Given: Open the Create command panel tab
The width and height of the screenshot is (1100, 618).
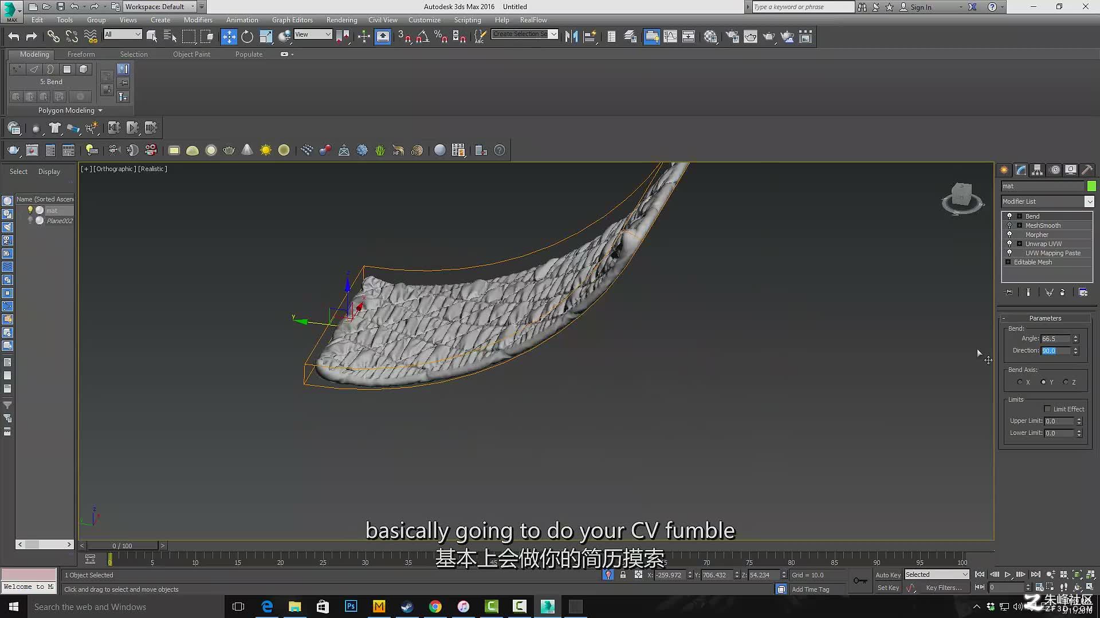Looking at the screenshot, I should coord(1004,170).
